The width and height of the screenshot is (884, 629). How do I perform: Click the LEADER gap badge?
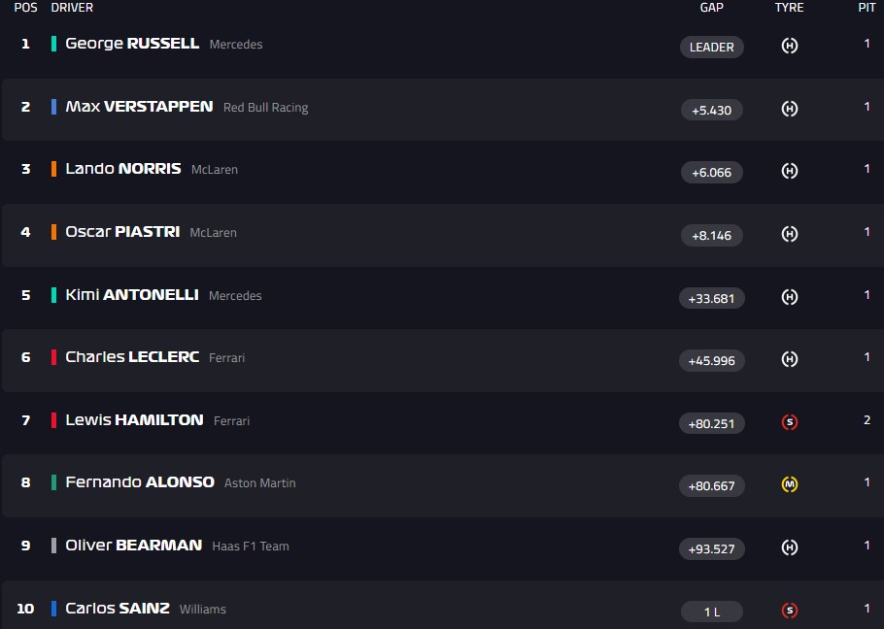coord(711,47)
